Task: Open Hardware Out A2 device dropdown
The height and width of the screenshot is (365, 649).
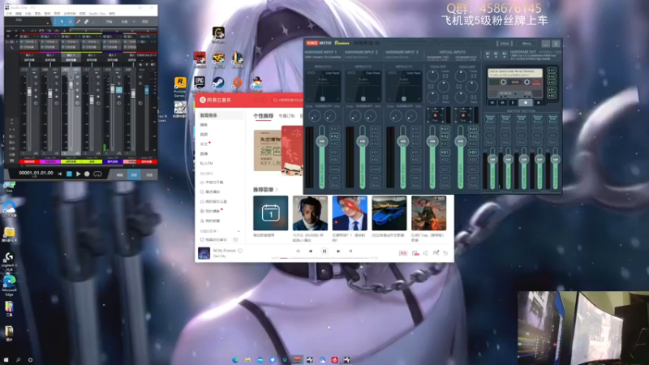Action: (x=496, y=54)
